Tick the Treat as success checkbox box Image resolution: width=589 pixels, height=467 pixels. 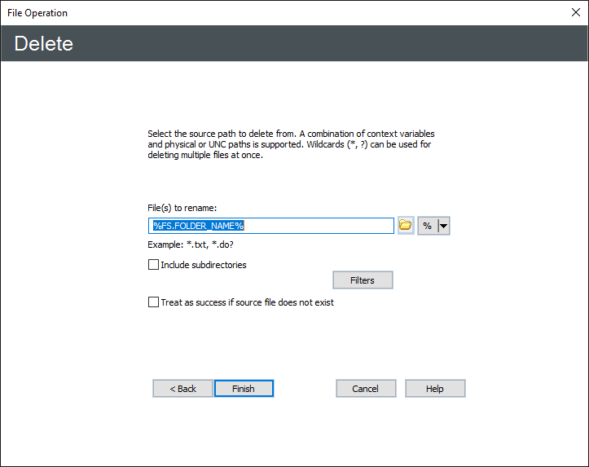[153, 302]
